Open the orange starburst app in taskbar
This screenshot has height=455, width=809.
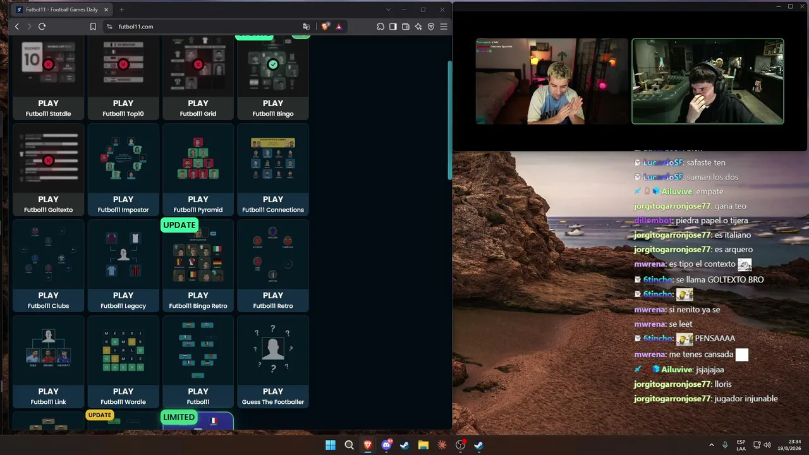pos(442,445)
